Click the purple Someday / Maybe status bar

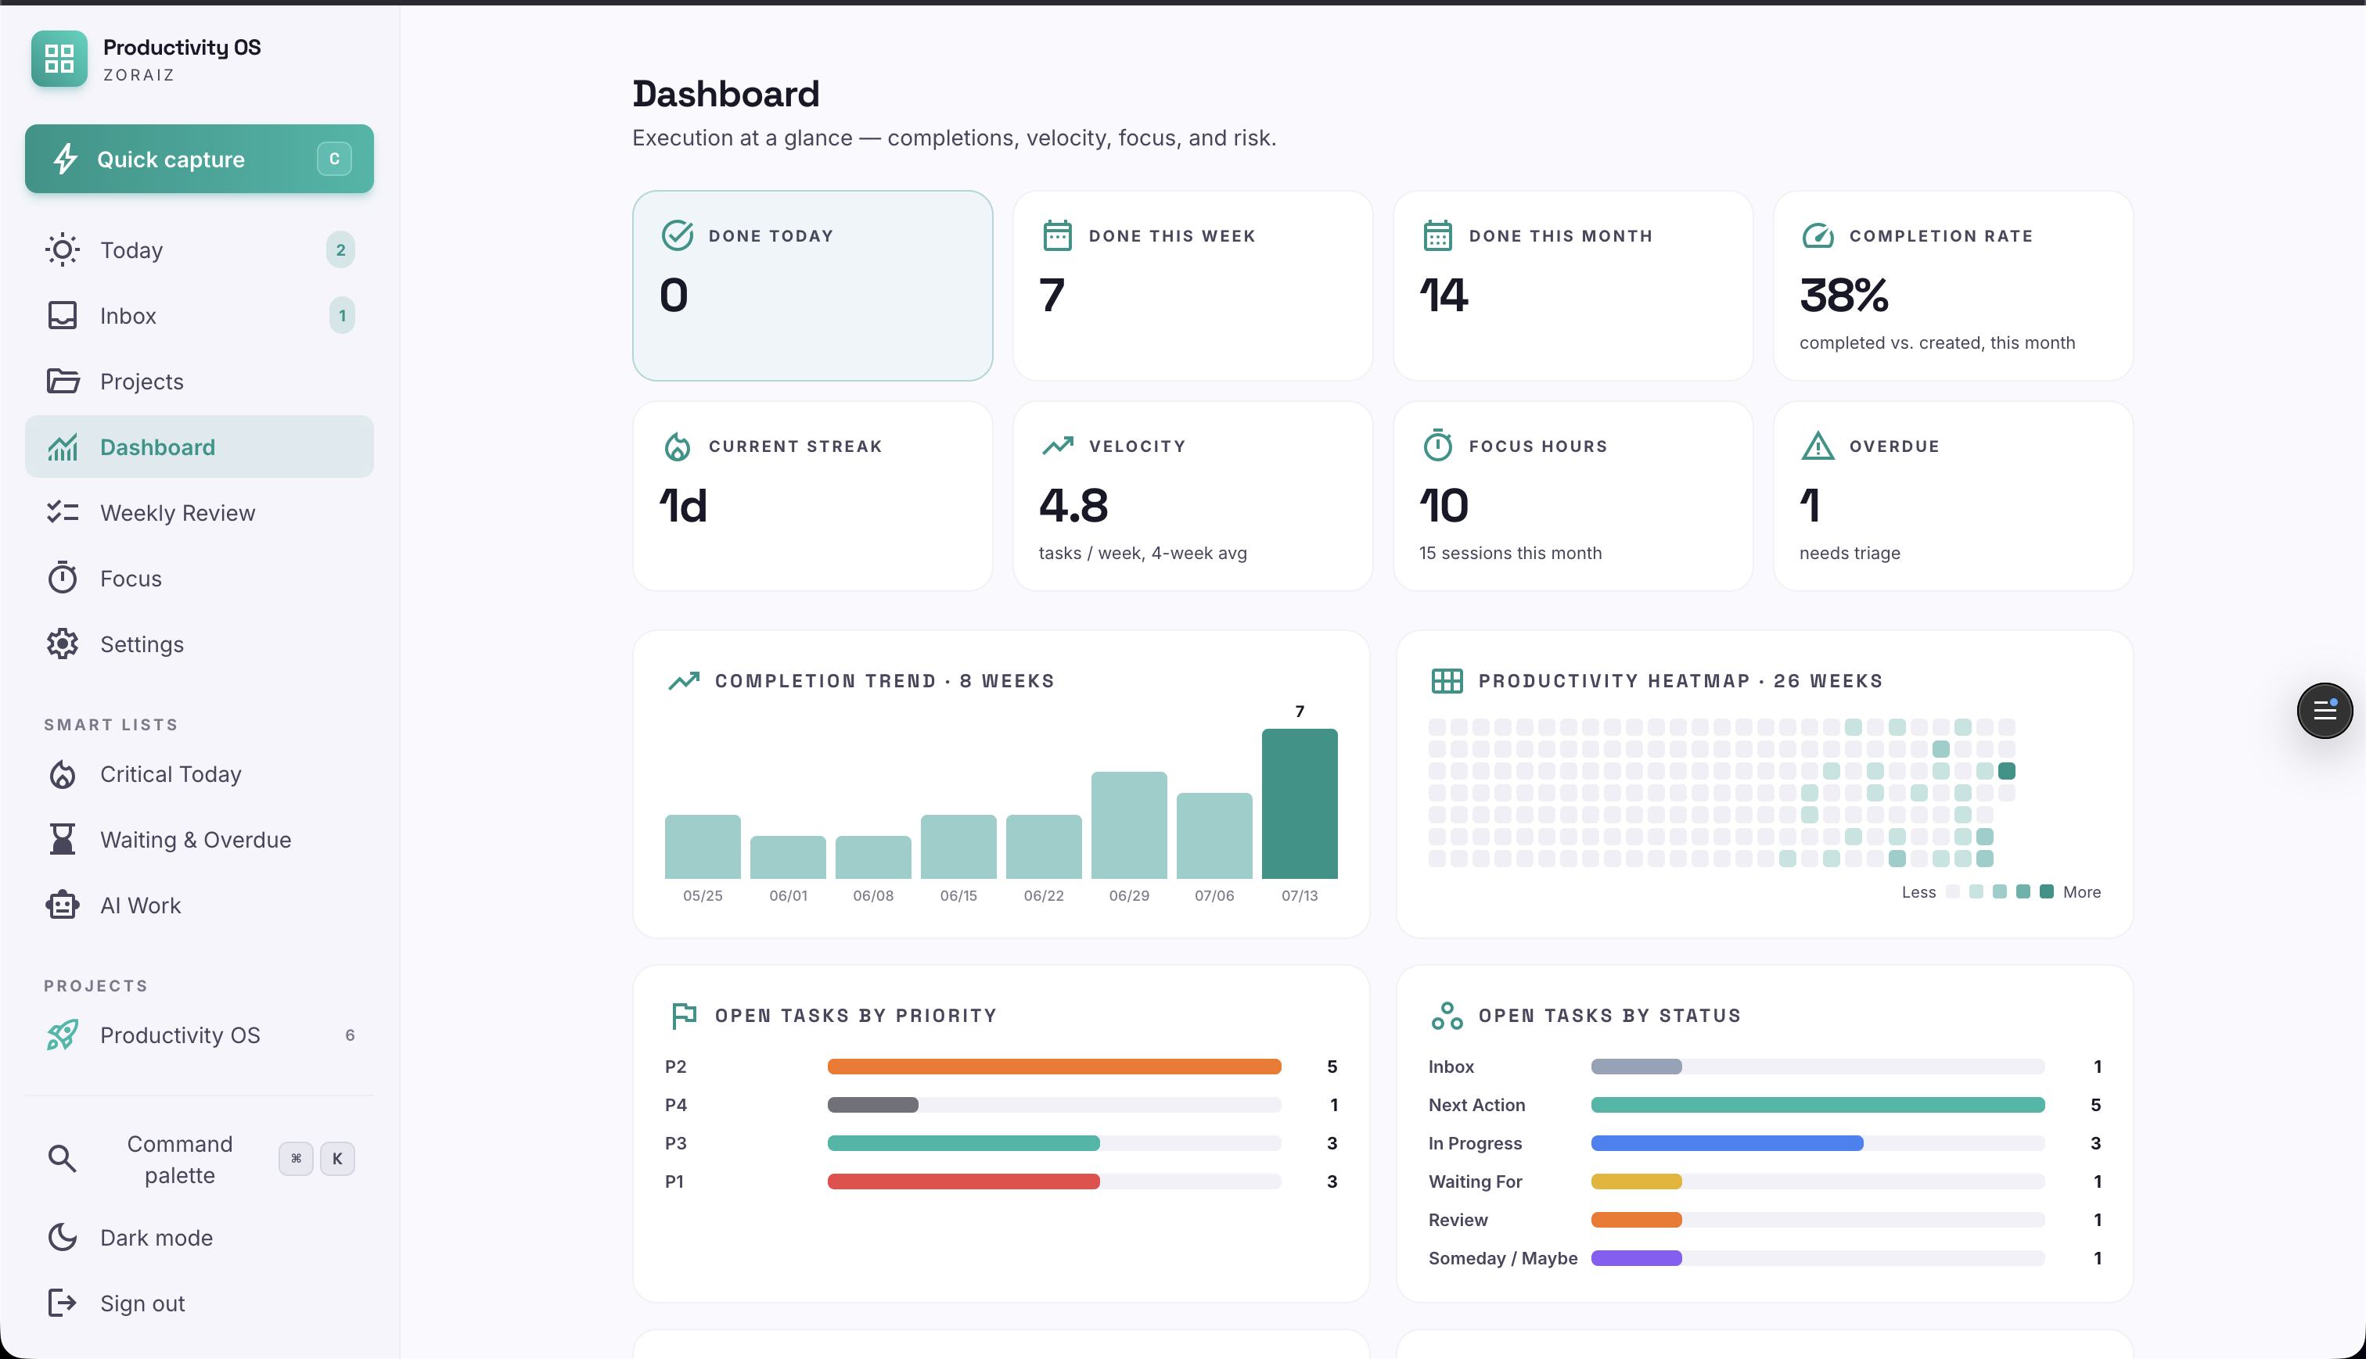coord(1637,1258)
